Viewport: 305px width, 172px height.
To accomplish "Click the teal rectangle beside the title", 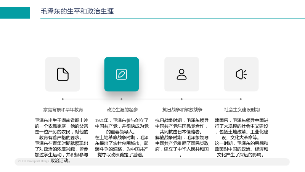I will point(15,13).
